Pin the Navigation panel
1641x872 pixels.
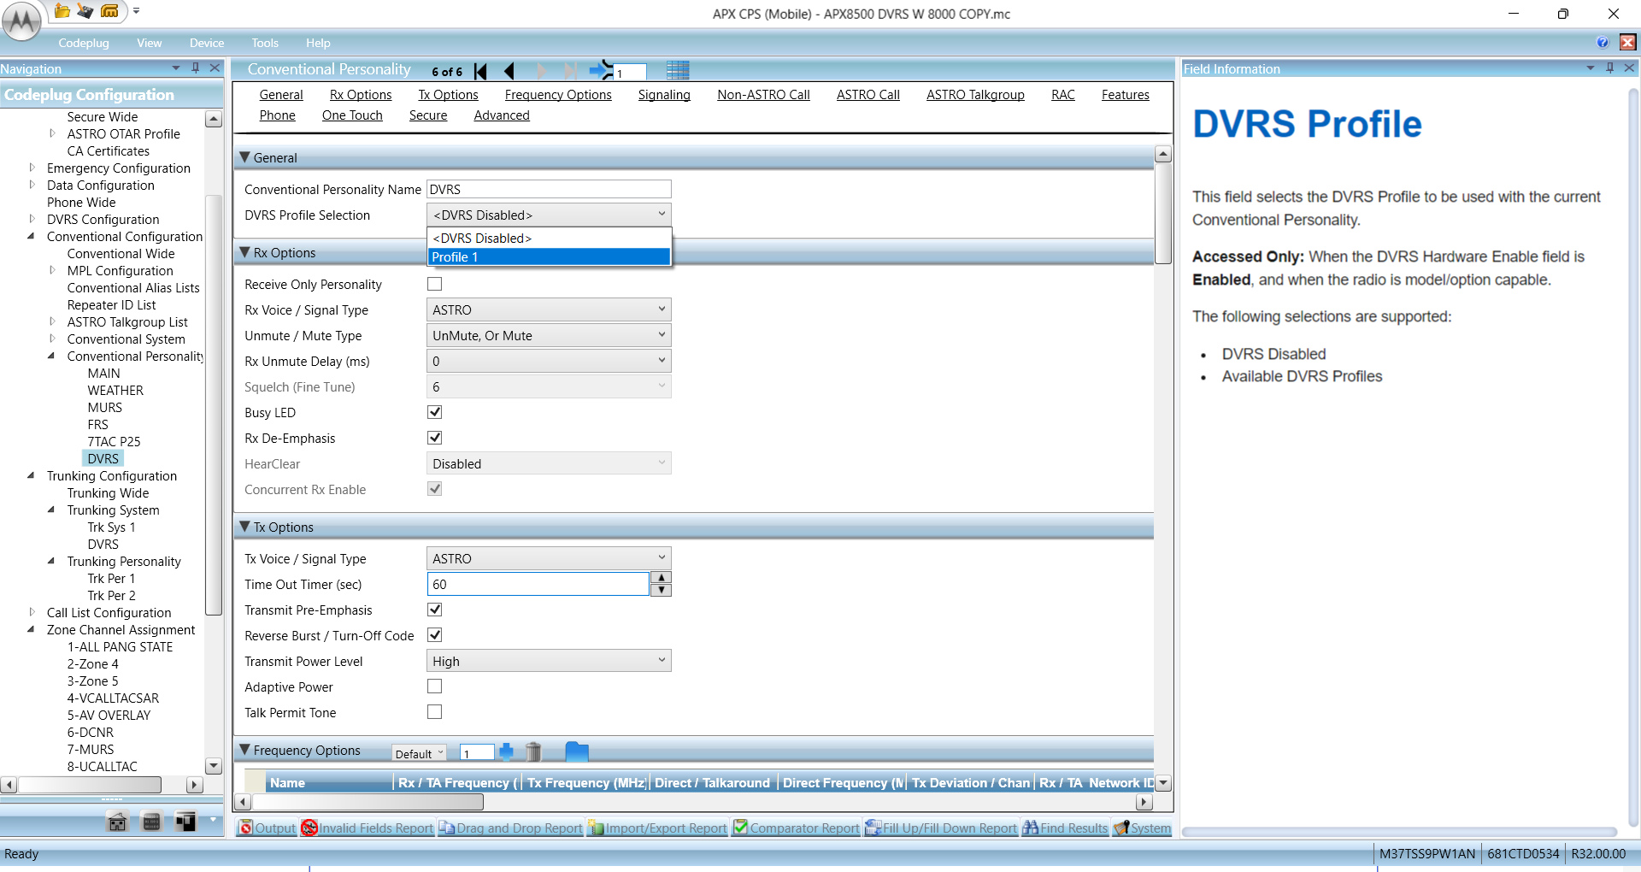coord(196,68)
